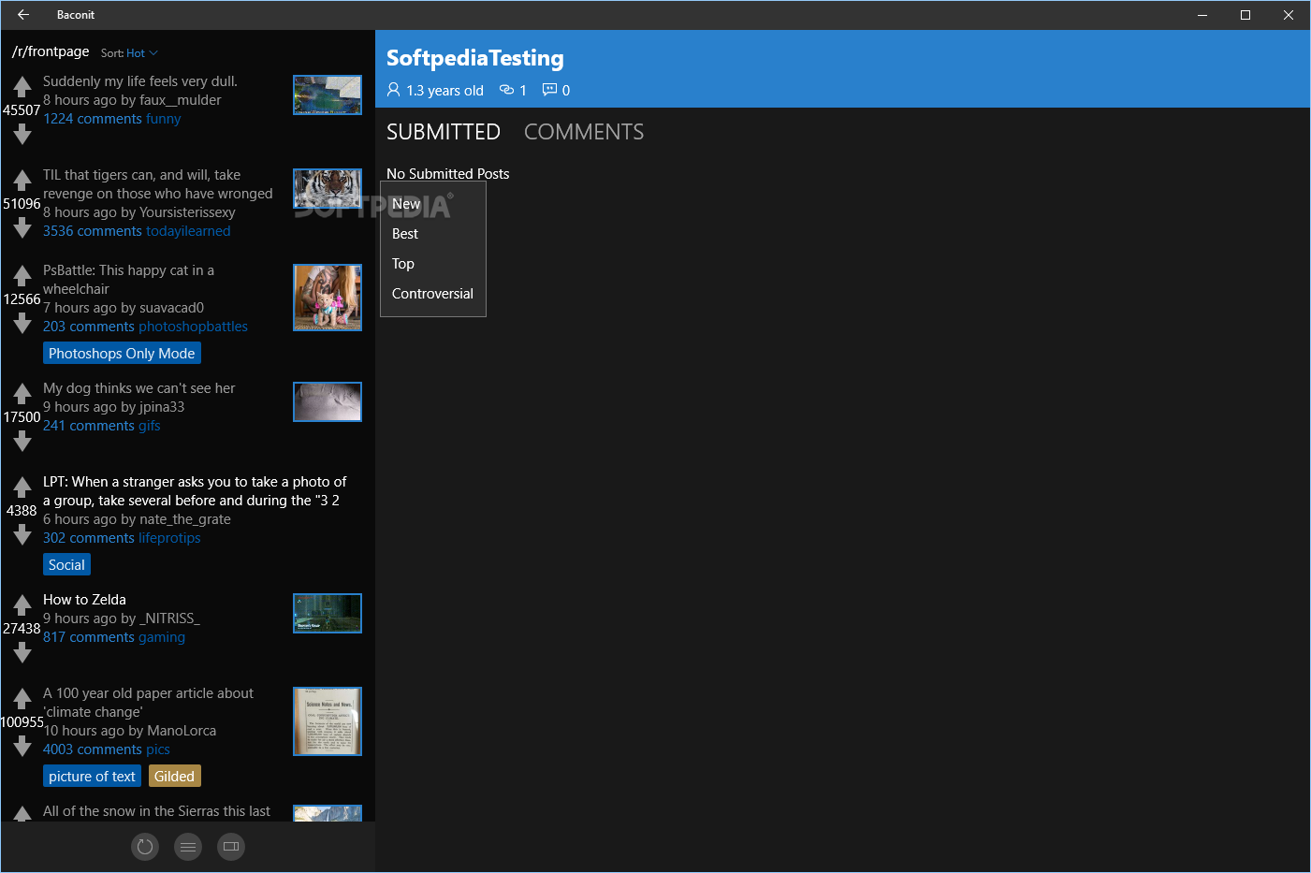The height and width of the screenshot is (873, 1311).
Task: Open the tiger thumbnail image
Action: (x=328, y=189)
